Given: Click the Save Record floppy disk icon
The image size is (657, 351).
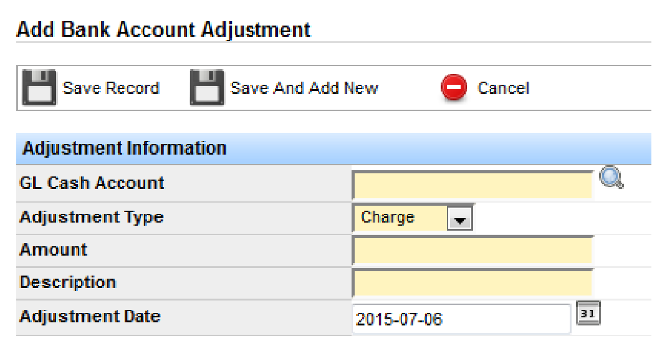Looking at the screenshot, I should click(x=39, y=87).
